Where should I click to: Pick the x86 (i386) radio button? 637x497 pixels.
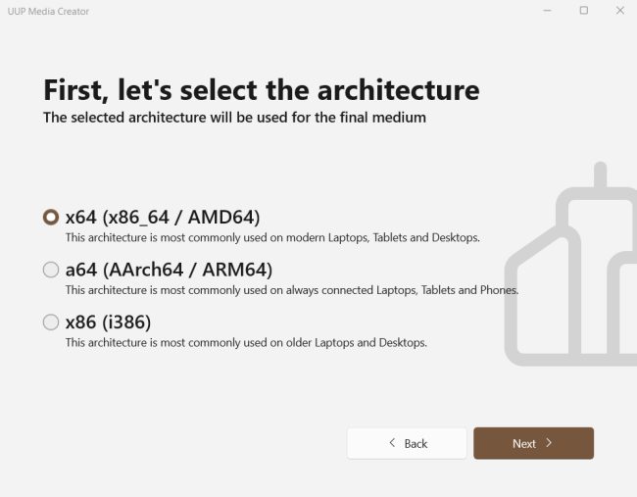[51, 322]
